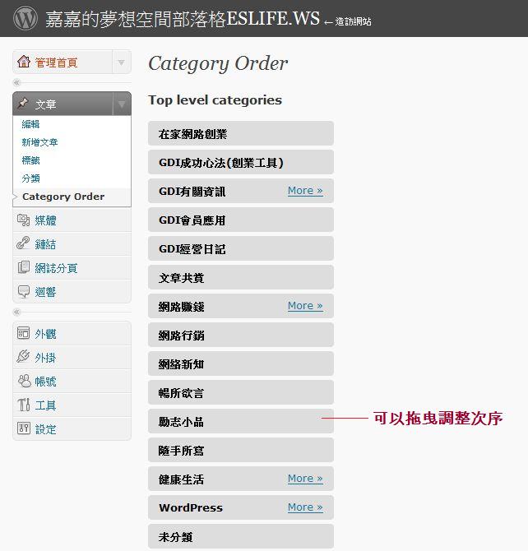Select the 健康生活 category row
This screenshot has height=551, width=528.
[x=241, y=479]
